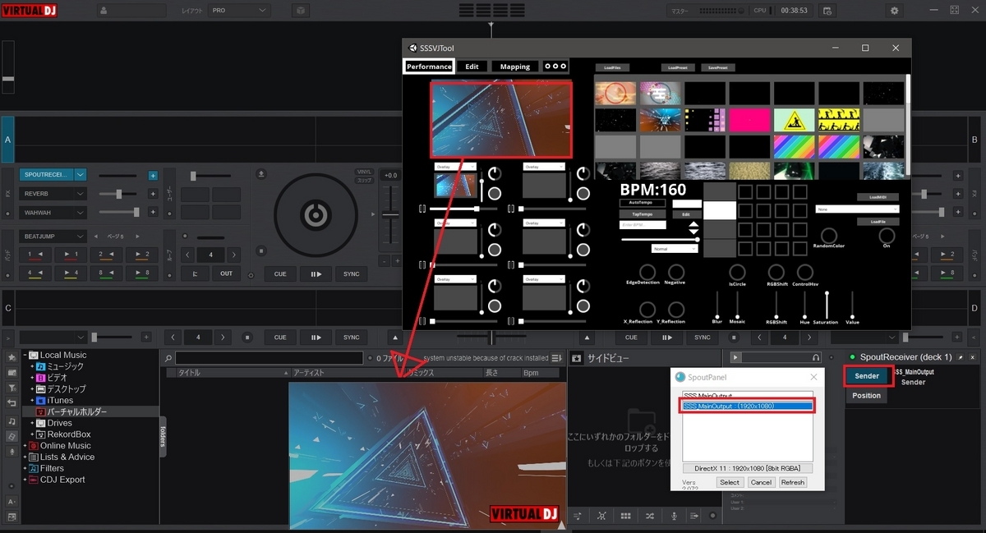
Task: Open the favorites star icon in browser sidebar
Action: [x=12, y=357]
